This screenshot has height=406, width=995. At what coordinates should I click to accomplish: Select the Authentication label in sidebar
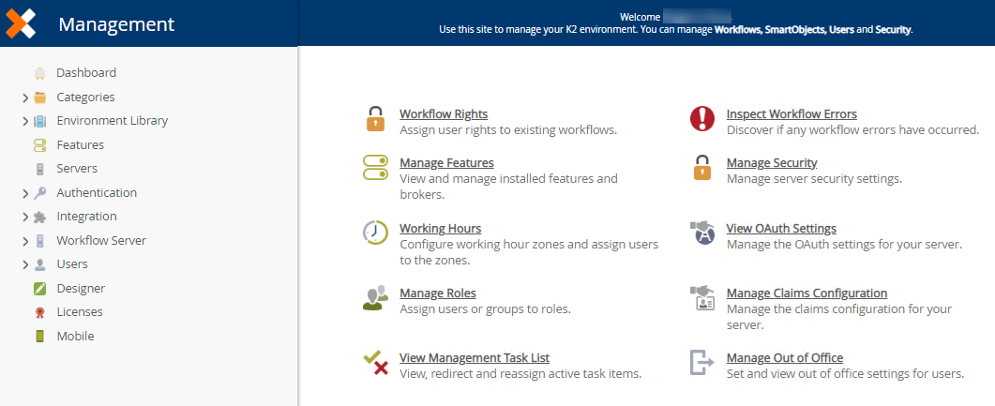pos(97,193)
